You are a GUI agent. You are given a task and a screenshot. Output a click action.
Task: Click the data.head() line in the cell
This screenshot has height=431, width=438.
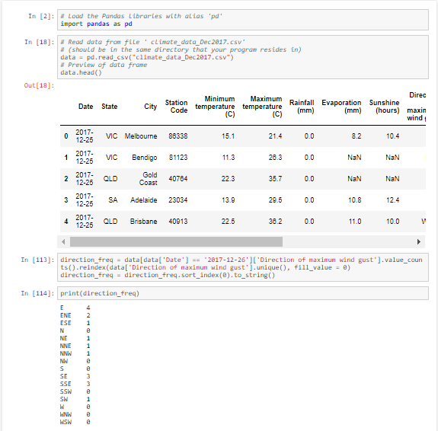point(81,72)
